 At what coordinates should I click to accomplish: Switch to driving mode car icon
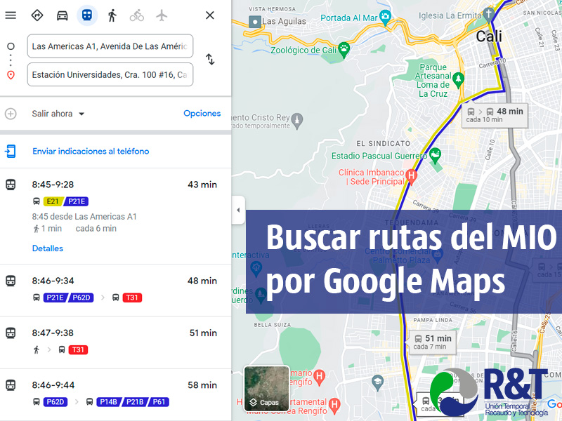pos(63,15)
